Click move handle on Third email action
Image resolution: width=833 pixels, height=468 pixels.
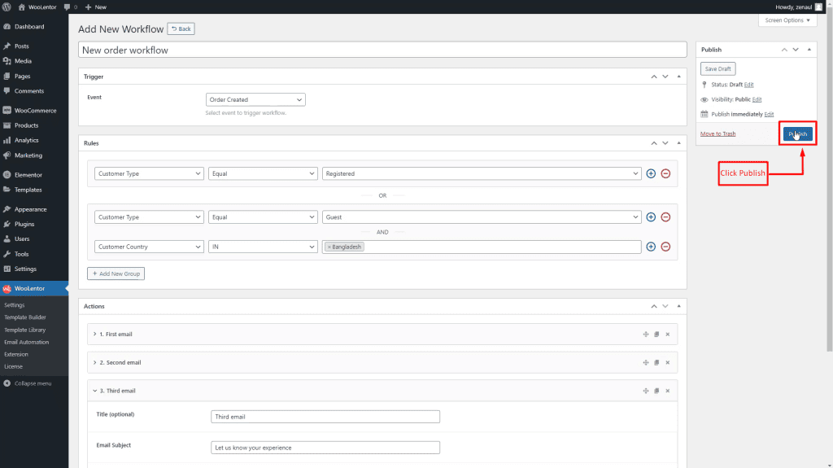tap(645, 391)
